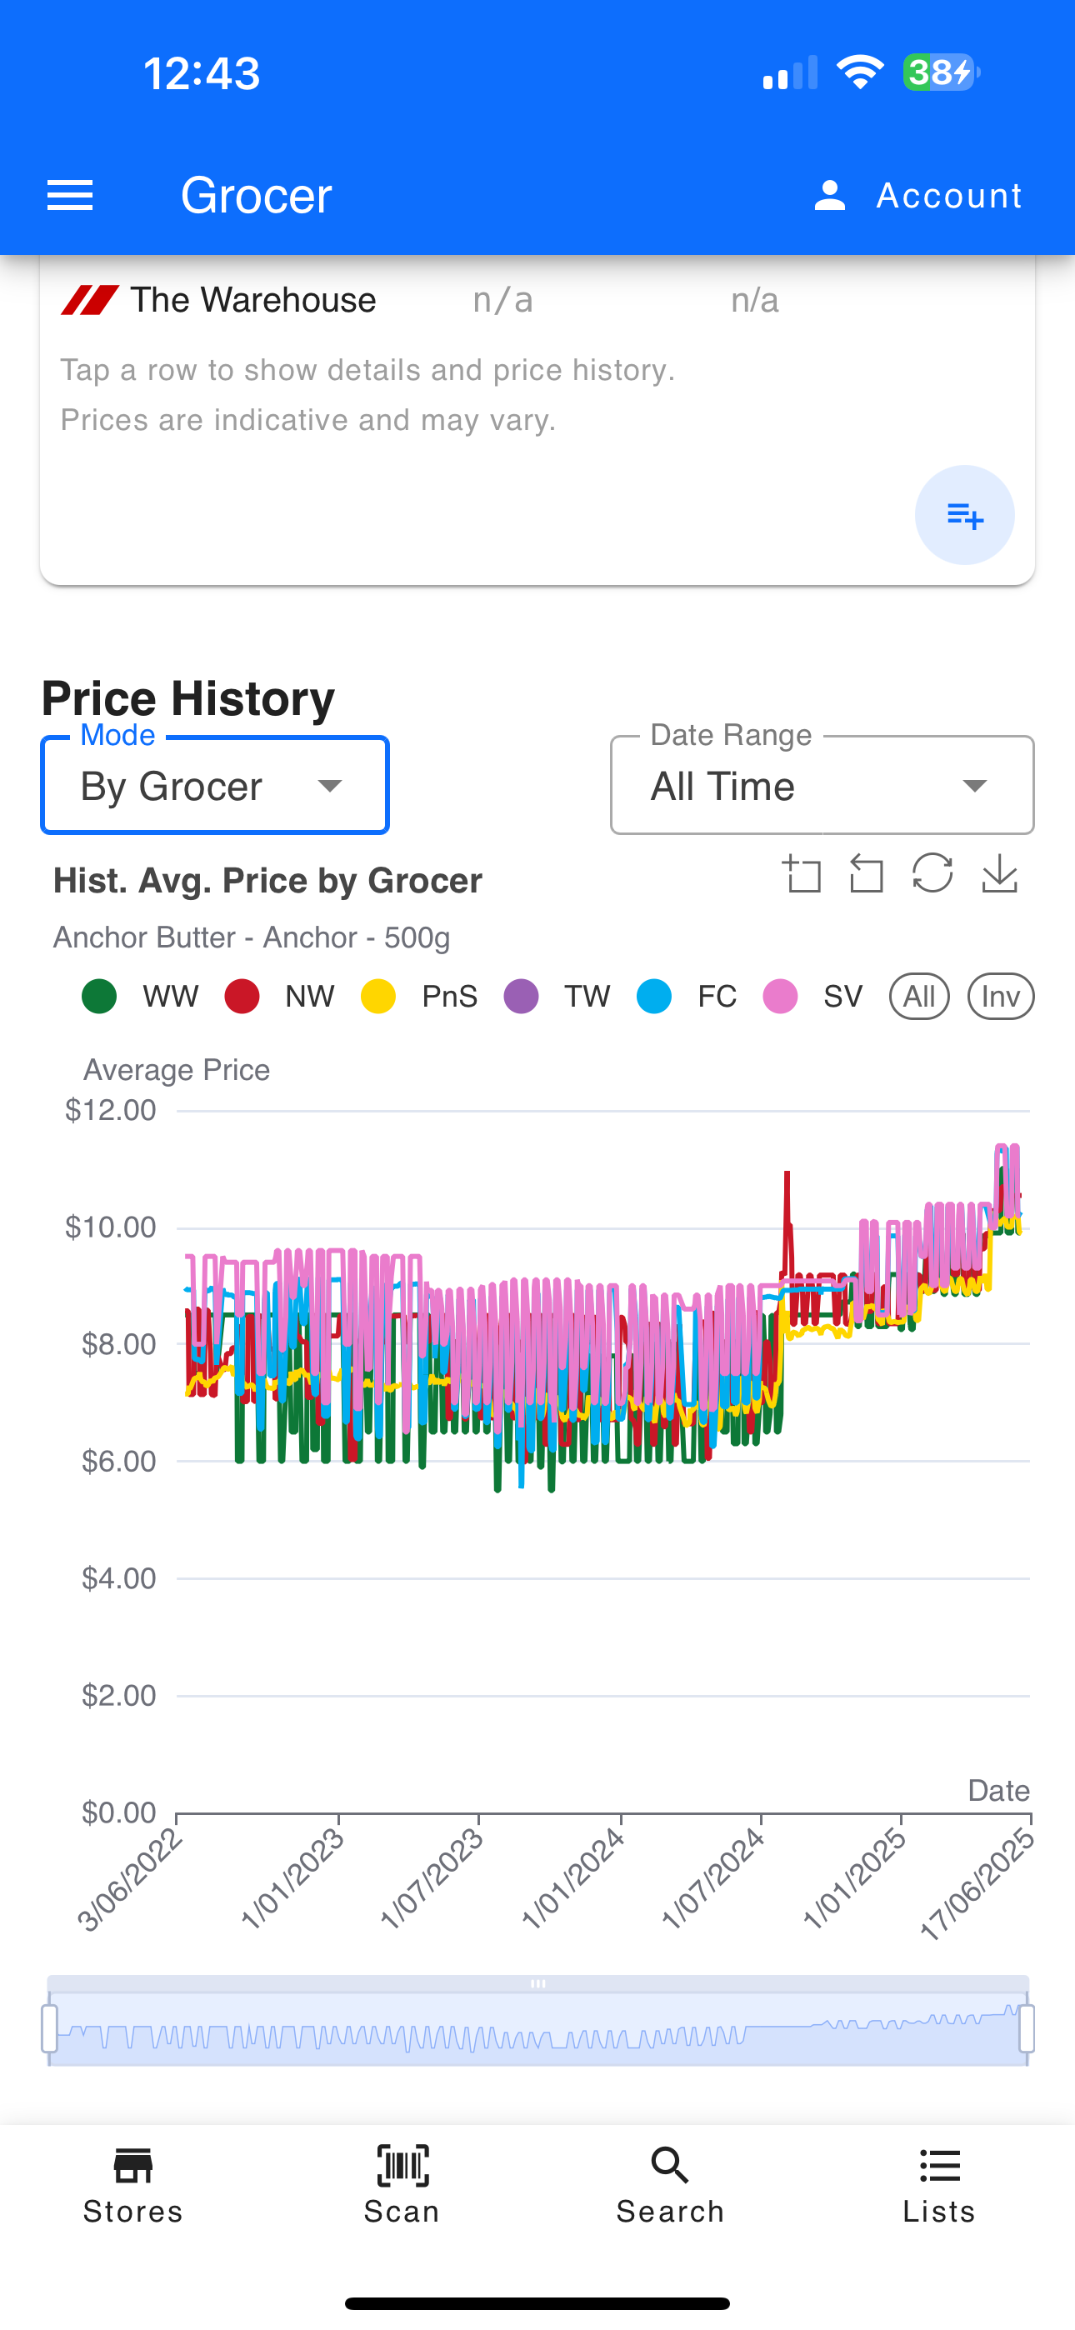Tap the add-to-list floating button
The image size is (1075, 2330).
[965, 516]
